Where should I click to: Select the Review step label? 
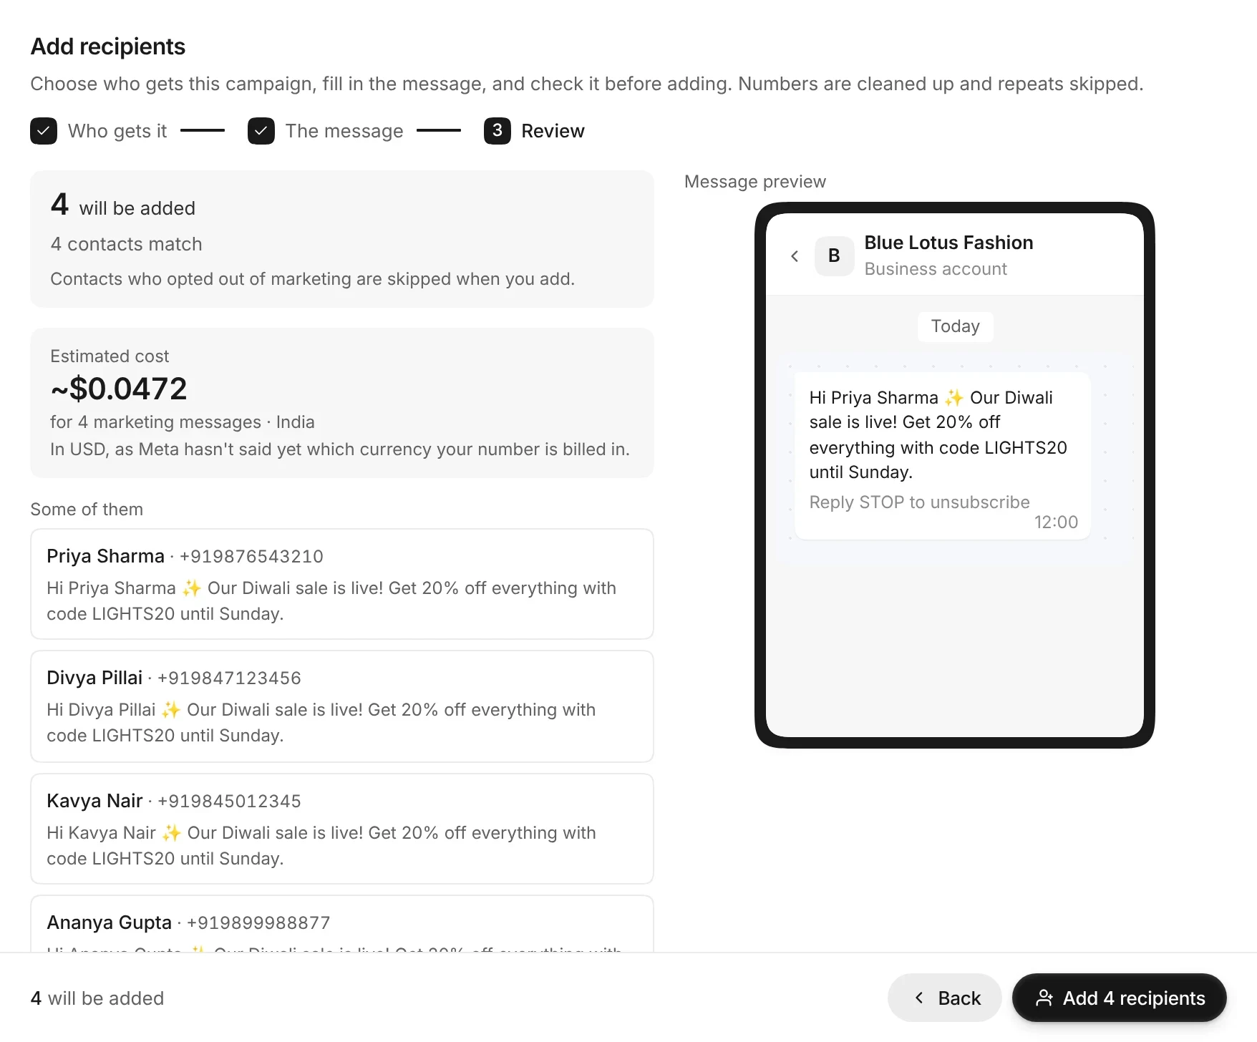[553, 131]
